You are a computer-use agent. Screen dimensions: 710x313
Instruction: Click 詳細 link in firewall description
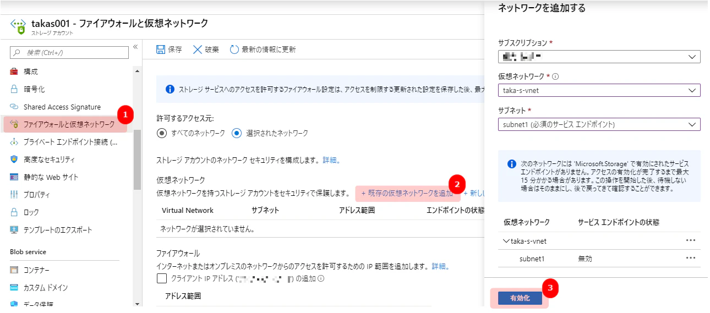point(440,266)
